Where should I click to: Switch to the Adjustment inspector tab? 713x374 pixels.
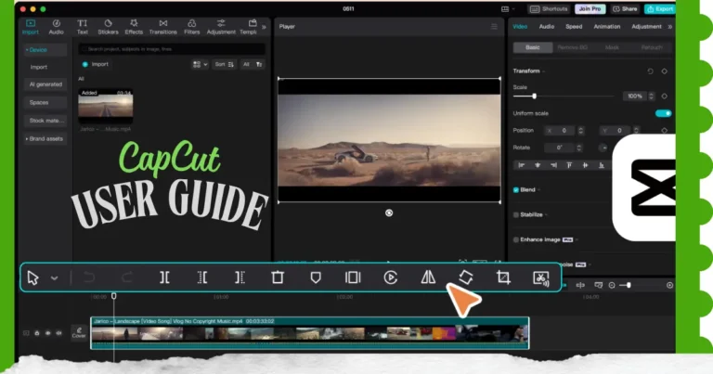pyautogui.click(x=646, y=27)
